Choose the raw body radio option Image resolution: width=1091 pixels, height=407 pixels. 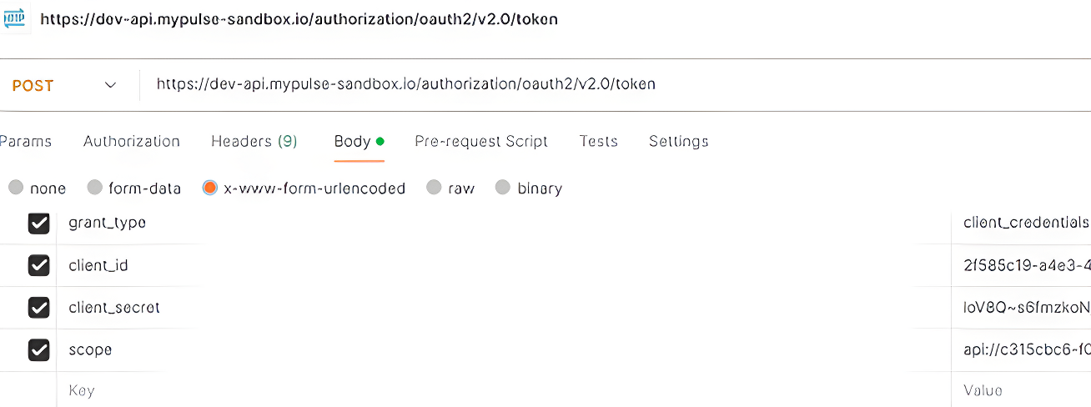coord(434,188)
